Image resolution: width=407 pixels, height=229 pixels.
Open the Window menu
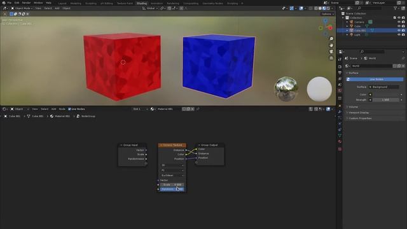[x=38, y=3]
